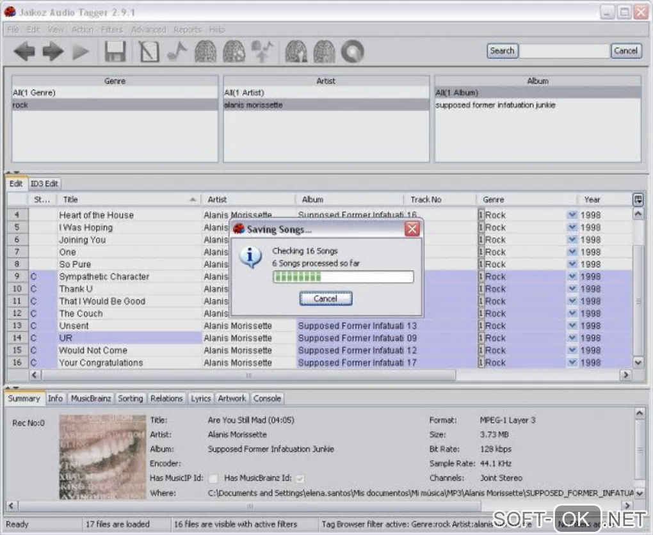Click the brain with arrow toolbar icon

click(262, 52)
